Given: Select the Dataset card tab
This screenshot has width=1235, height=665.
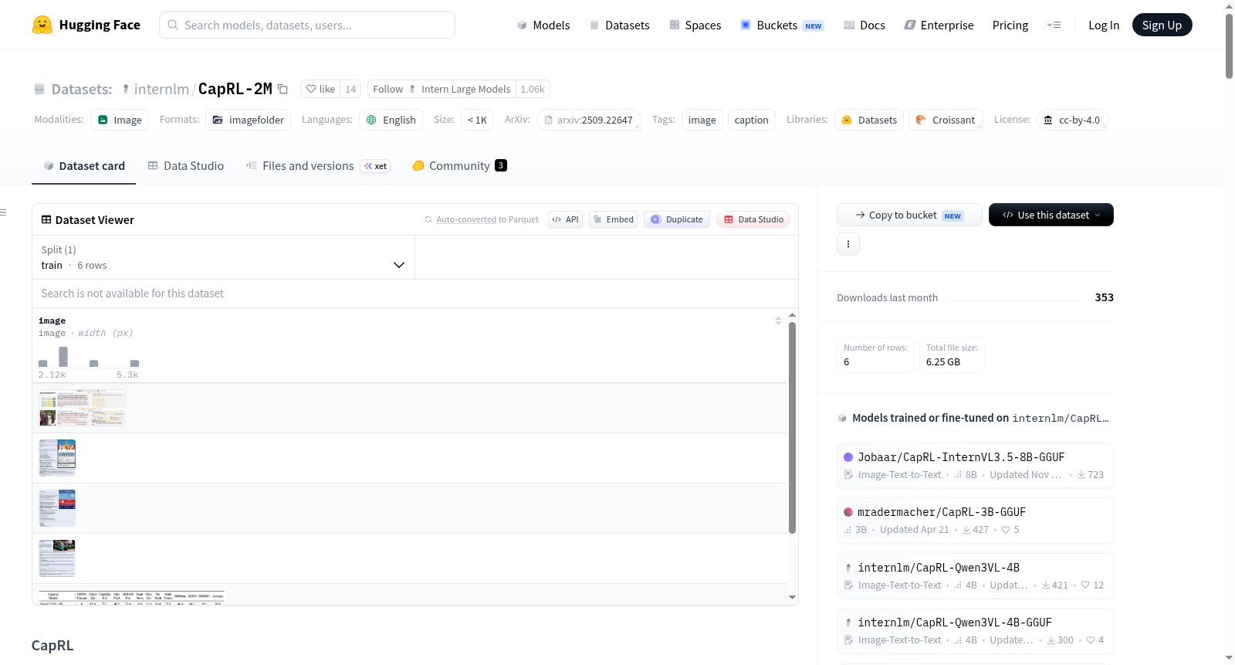Looking at the screenshot, I should click(x=84, y=165).
